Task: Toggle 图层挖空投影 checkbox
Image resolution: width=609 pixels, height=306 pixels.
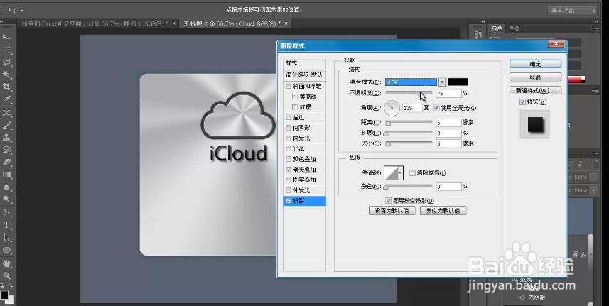Action: click(x=389, y=200)
